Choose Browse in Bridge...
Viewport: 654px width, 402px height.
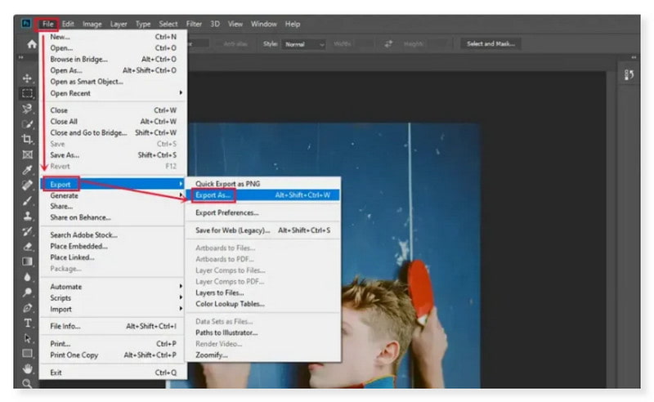click(x=113, y=59)
